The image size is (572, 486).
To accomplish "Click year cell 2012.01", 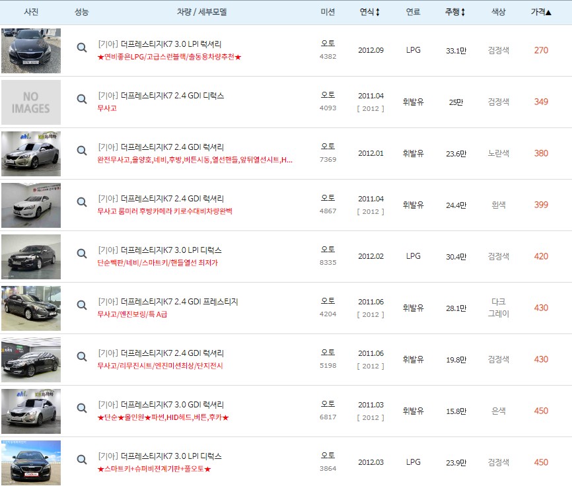I will pos(371,153).
